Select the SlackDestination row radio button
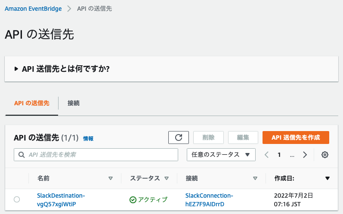343x214 pixels. click(17, 199)
